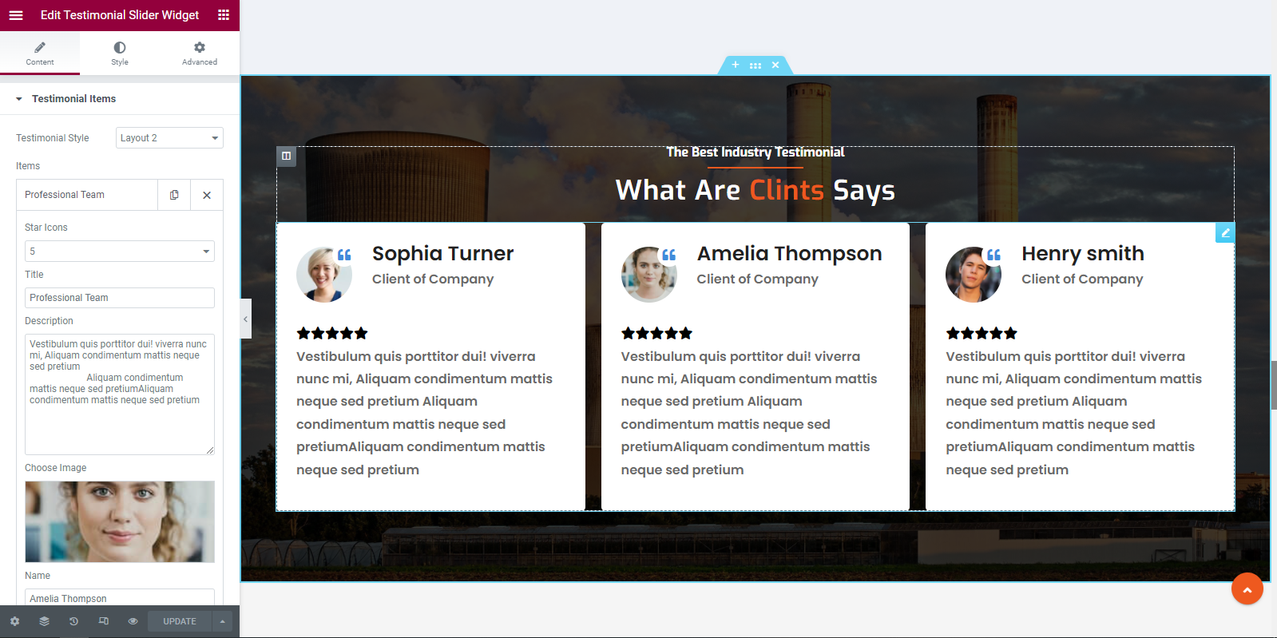The image size is (1277, 638).
Task: Click Client of Company under Sophia Turner
Action: (x=433, y=279)
